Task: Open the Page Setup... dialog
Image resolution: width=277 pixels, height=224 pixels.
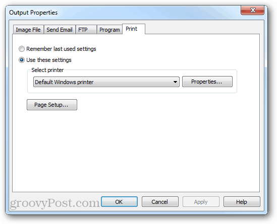Action: pyautogui.click(x=52, y=105)
